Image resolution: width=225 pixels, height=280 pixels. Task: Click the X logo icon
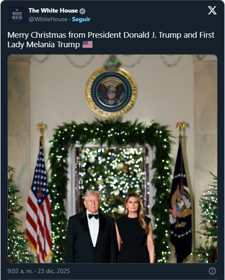coord(212,10)
